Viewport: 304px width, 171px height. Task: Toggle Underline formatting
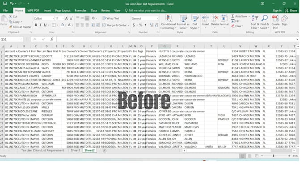pos(45,25)
